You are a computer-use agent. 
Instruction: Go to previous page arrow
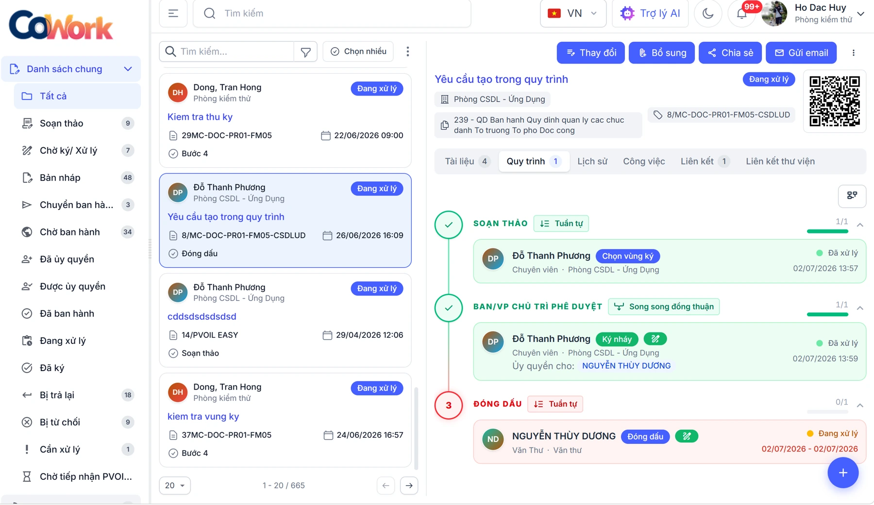pyautogui.click(x=386, y=486)
